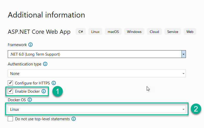Image resolution: width=204 pixels, height=128 pixels.
Task: Click the Cloud tag
Action: [x=154, y=31]
